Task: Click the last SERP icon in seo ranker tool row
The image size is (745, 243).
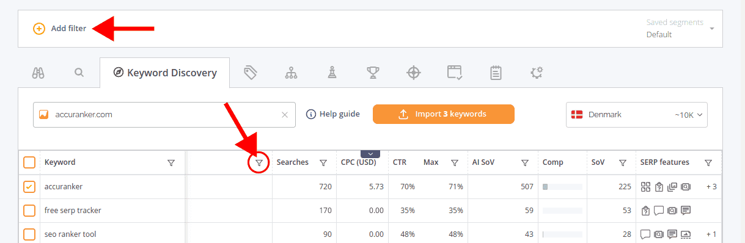Action: pyautogui.click(x=686, y=234)
